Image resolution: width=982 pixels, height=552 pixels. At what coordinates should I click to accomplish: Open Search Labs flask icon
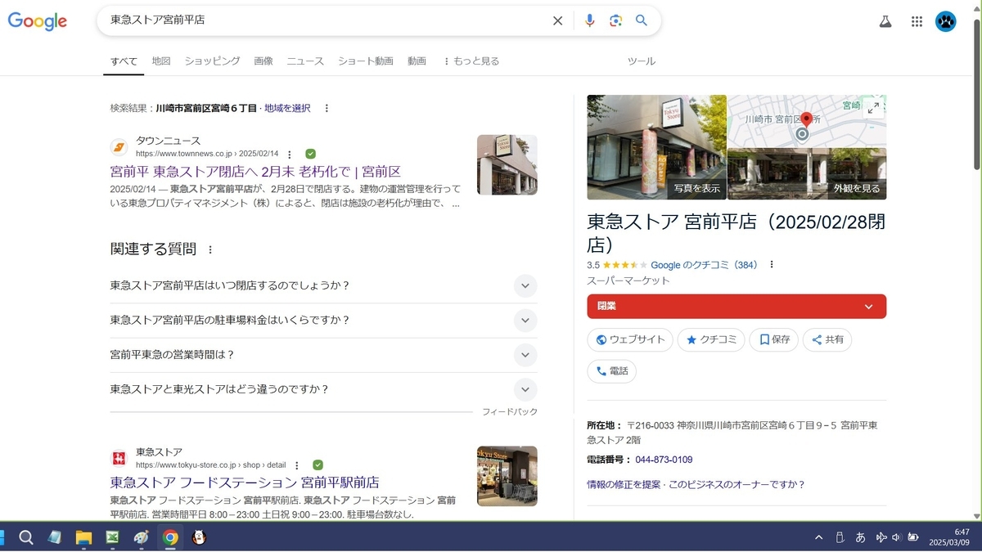tap(885, 21)
